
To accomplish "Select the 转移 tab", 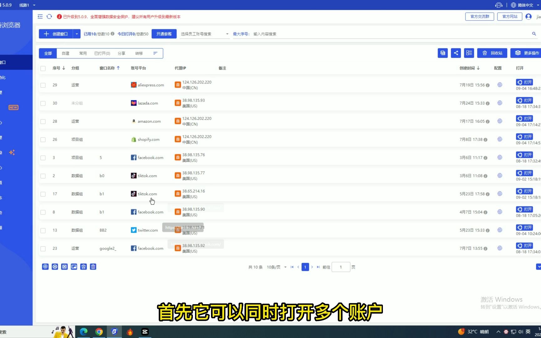I will pyautogui.click(x=139, y=53).
